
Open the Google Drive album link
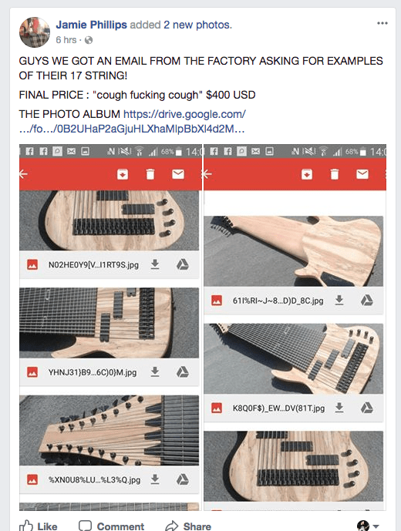click(132, 122)
